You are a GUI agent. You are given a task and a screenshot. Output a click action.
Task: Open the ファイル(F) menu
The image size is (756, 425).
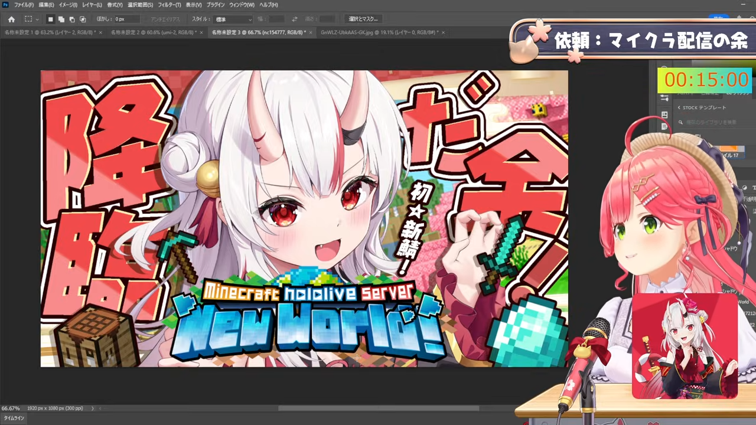[24, 5]
